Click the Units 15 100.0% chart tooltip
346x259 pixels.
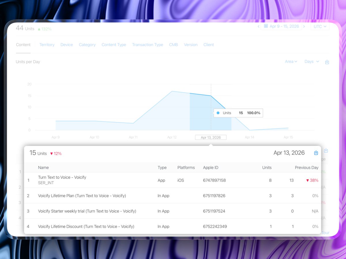238,113
